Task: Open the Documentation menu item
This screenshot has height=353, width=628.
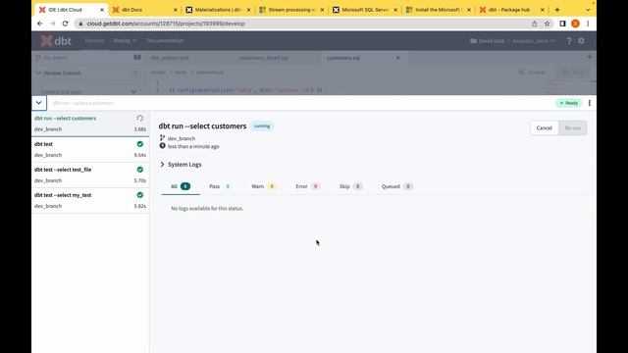Action: coord(165,41)
